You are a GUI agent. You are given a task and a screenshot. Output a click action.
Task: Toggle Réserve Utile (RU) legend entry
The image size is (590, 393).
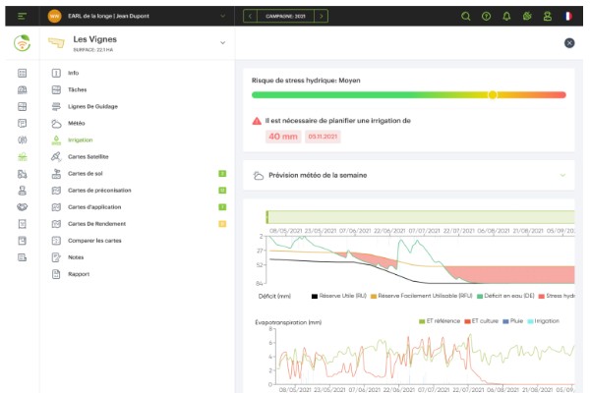[x=339, y=296]
